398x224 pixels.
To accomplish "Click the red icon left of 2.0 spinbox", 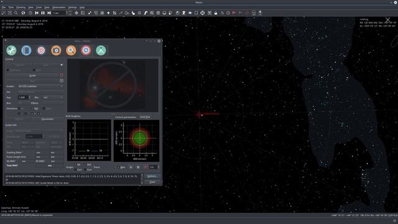I will point(146,167).
